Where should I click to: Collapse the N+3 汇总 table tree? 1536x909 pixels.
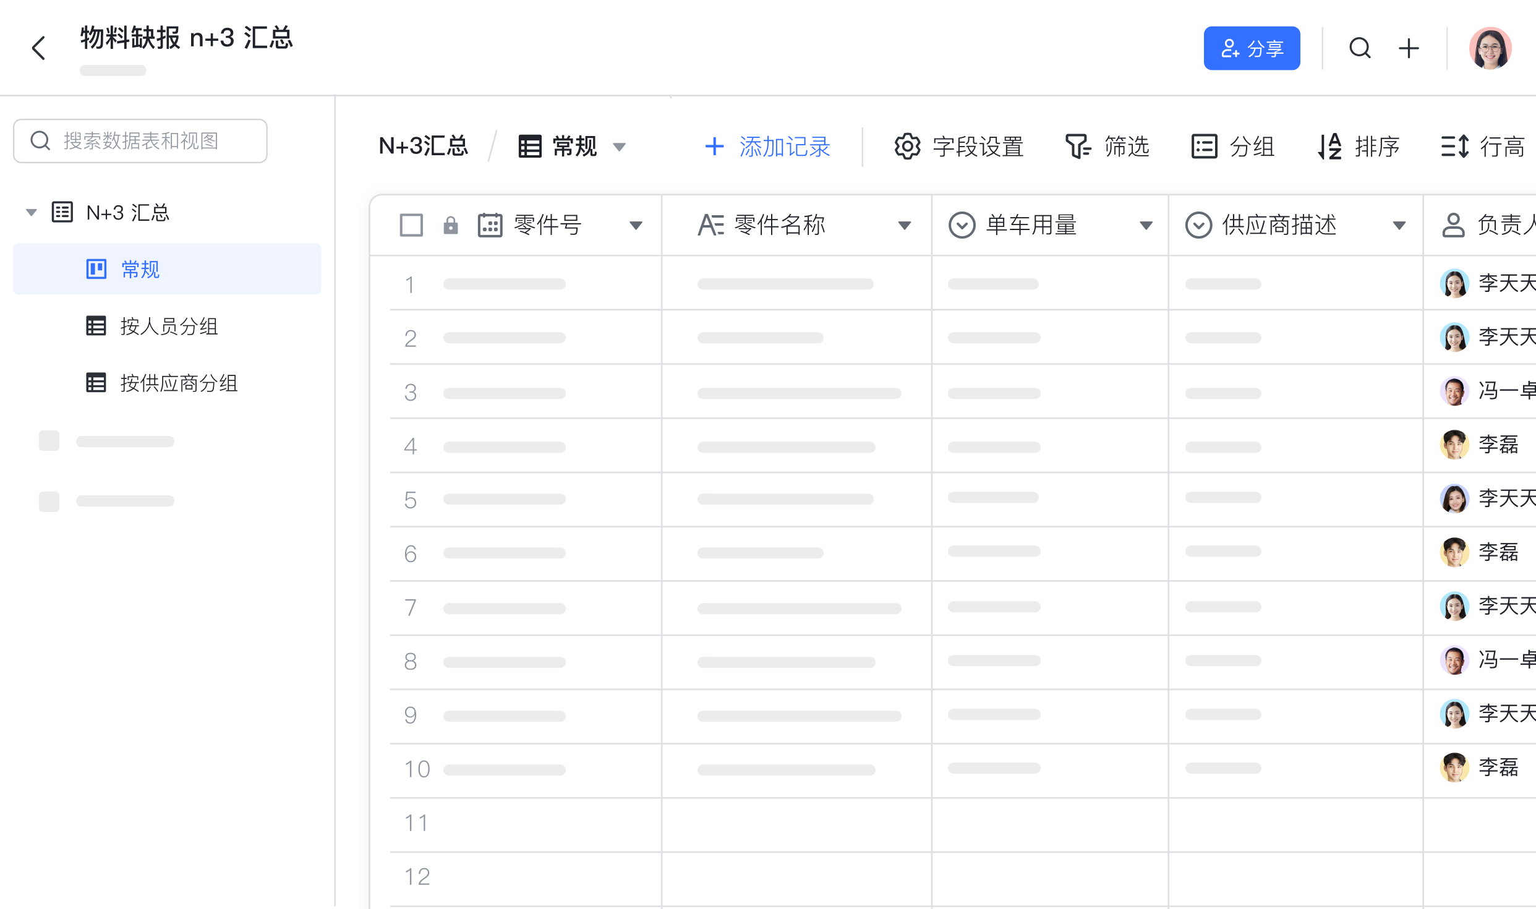pos(30,212)
